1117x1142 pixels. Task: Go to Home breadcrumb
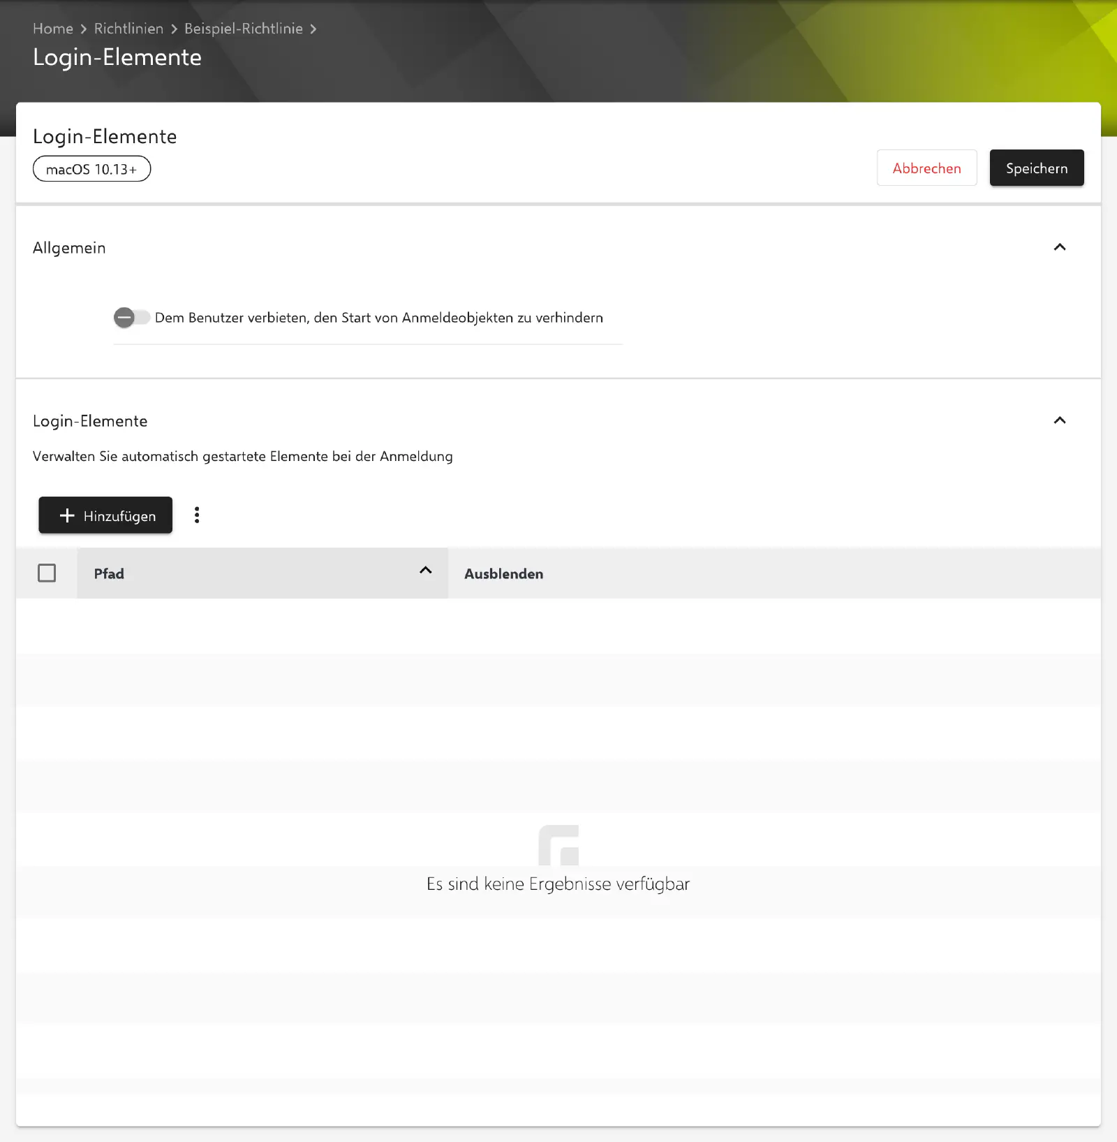(x=53, y=29)
